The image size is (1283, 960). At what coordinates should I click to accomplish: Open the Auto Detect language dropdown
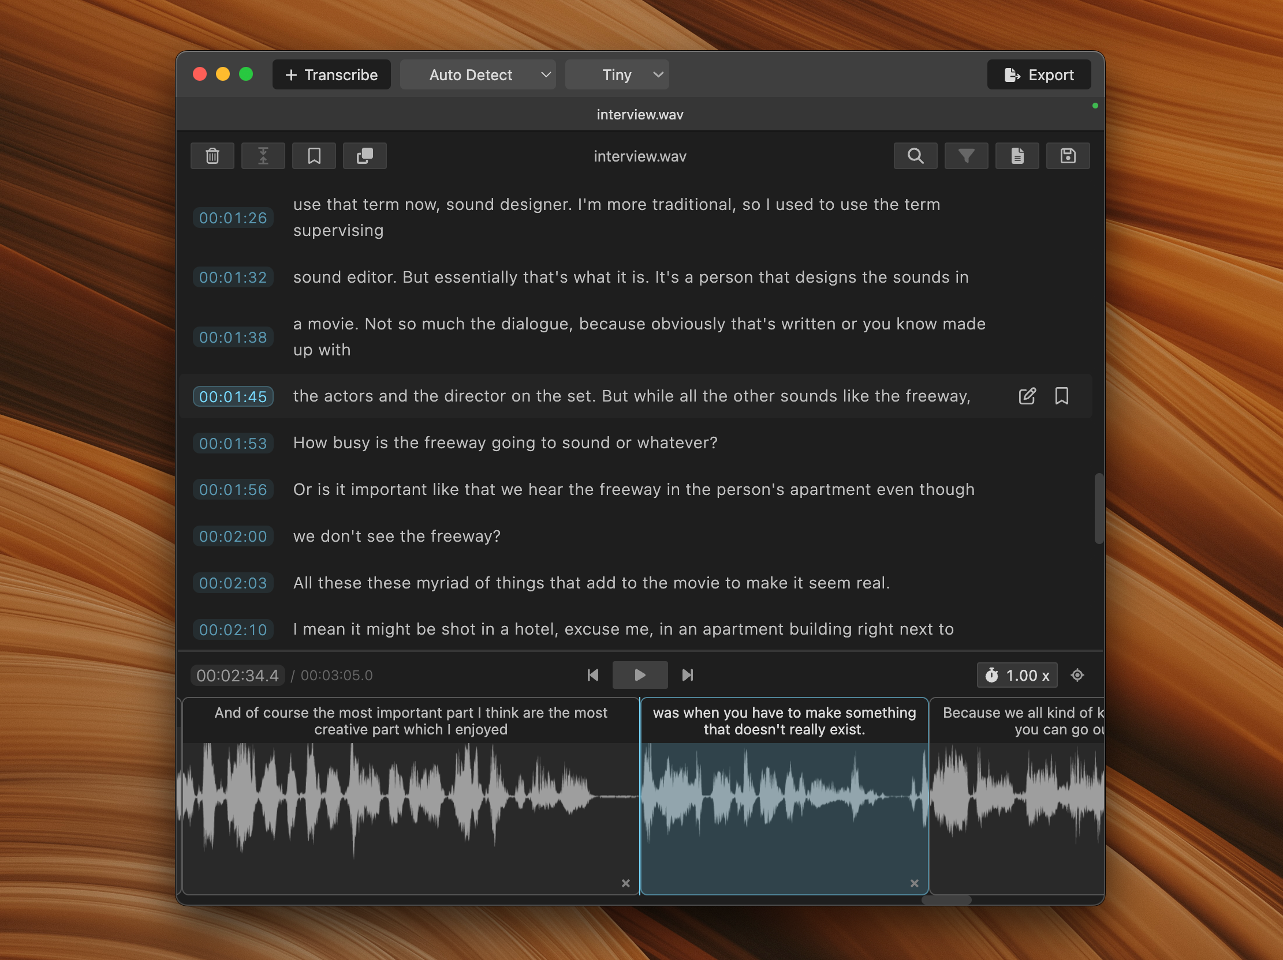point(478,75)
